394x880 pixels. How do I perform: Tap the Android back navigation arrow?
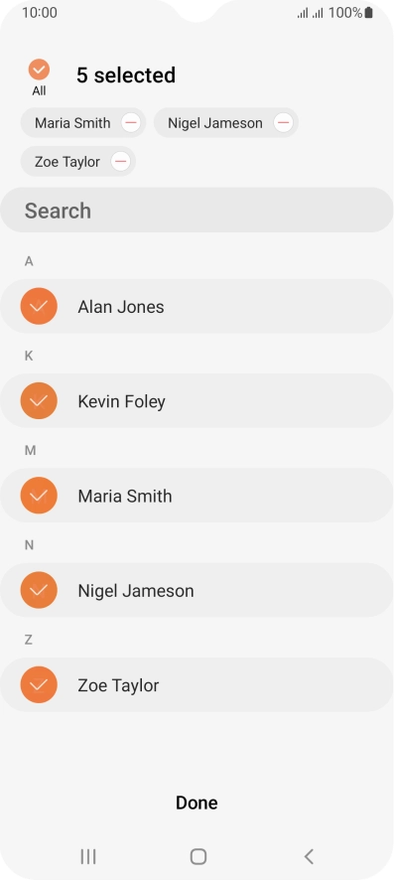(309, 856)
